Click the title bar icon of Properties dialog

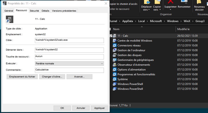(4, 3)
